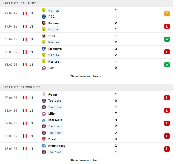Click the Strasbourg club crest icon

[x=44, y=146]
